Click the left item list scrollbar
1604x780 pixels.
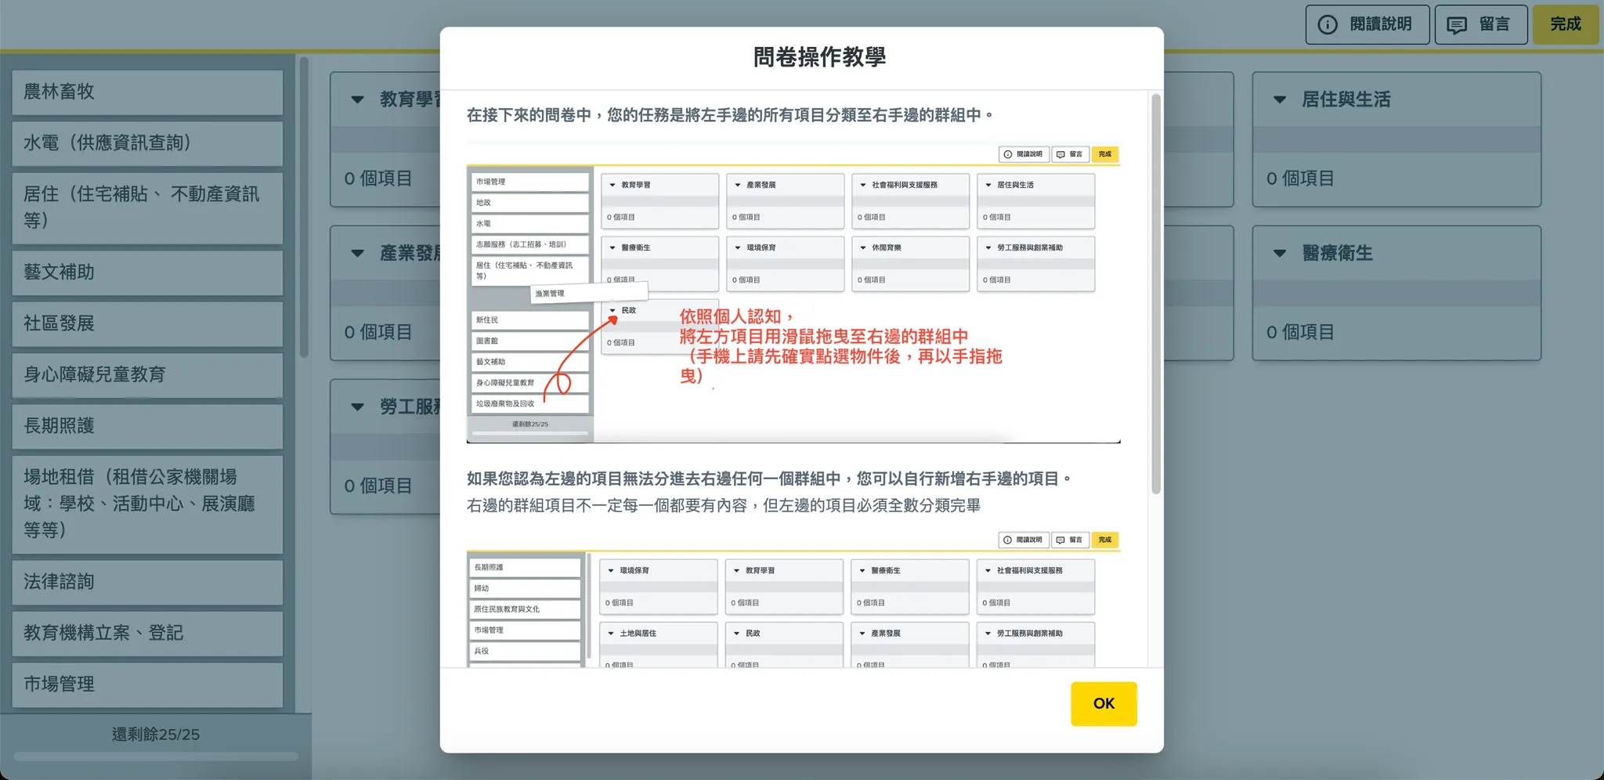pos(304,208)
